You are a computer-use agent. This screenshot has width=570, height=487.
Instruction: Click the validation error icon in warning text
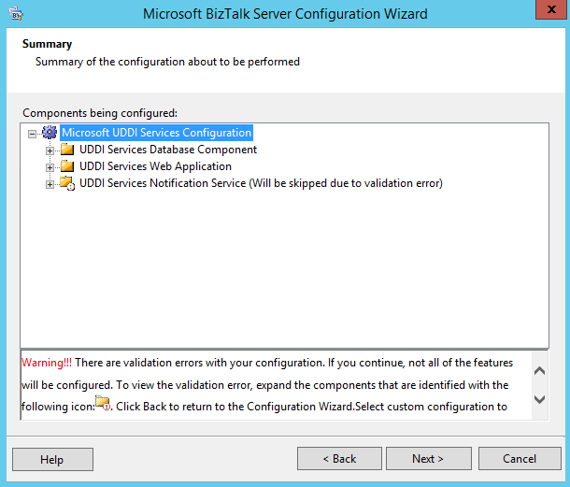point(103,406)
